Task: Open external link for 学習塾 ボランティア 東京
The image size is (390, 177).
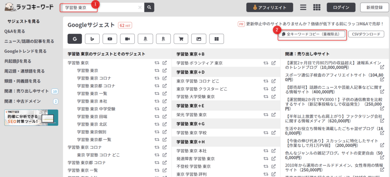Action: point(273,63)
